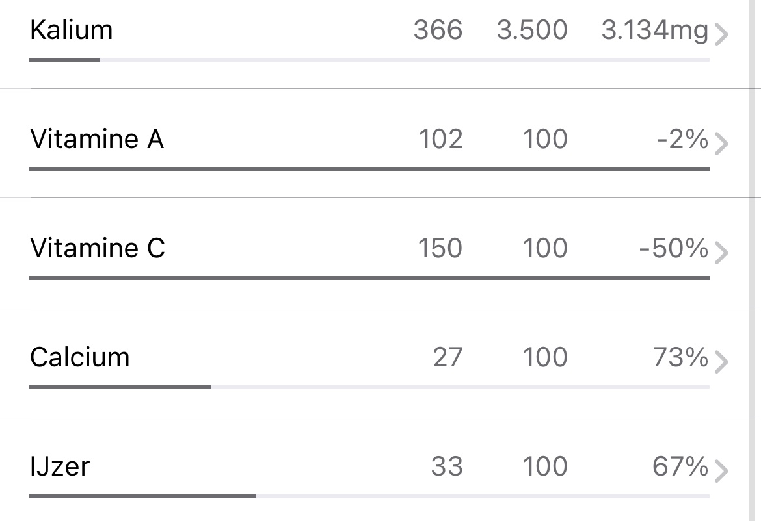This screenshot has height=521, width=761.
Task: Select the Kalium nutrient label
Action: pyautogui.click(x=72, y=30)
